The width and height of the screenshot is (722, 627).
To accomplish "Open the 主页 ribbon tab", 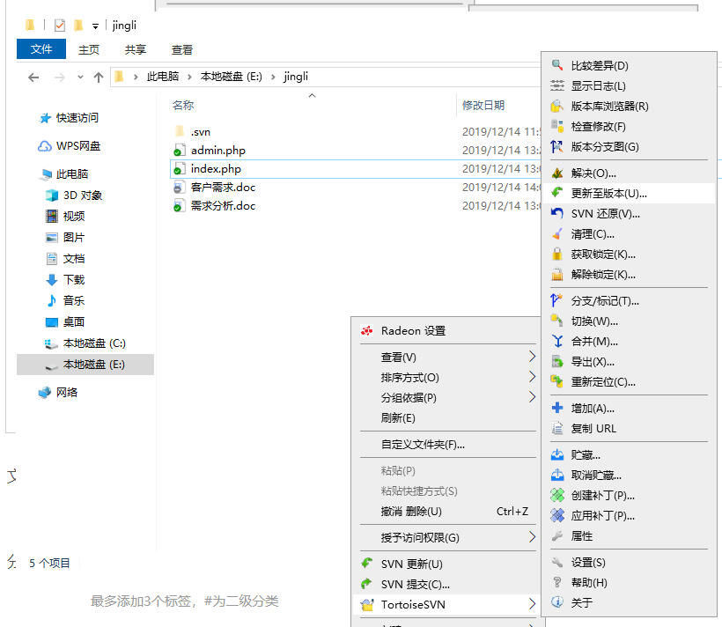I will click(89, 49).
